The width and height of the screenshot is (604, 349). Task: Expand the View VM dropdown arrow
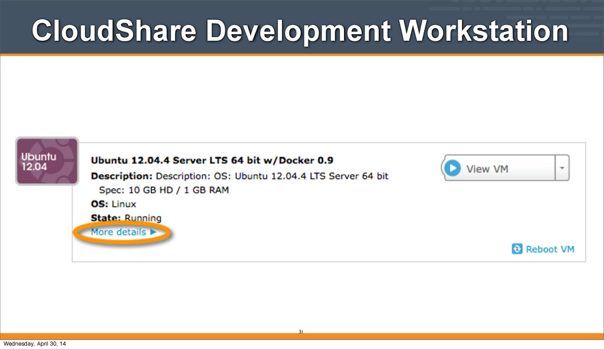coord(562,168)
